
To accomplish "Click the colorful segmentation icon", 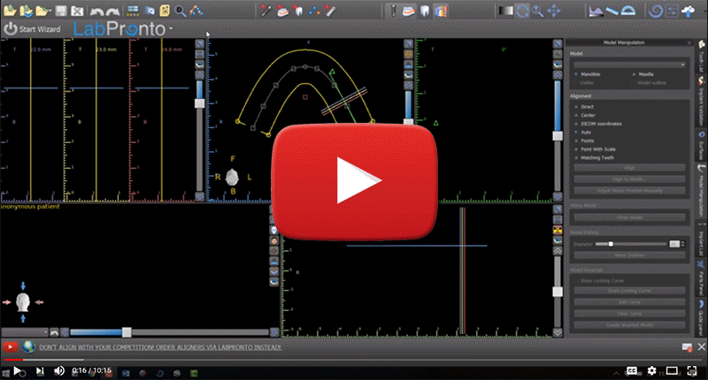I will point(441,11).
